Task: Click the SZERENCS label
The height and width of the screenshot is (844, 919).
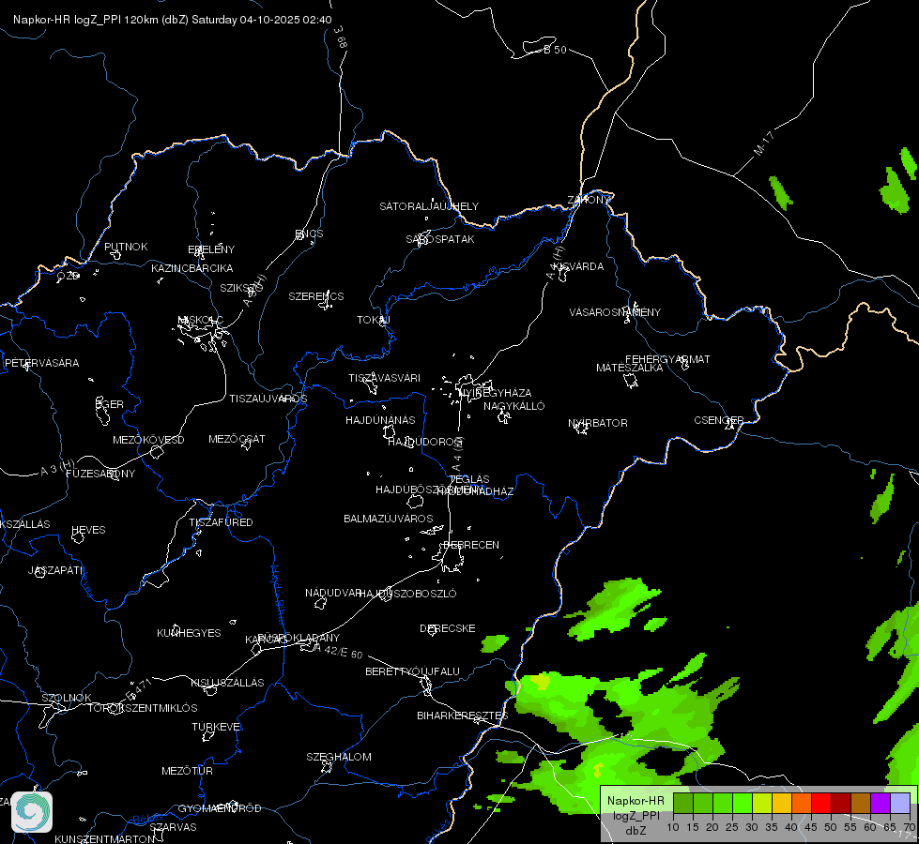Action: tap(316, 296)
